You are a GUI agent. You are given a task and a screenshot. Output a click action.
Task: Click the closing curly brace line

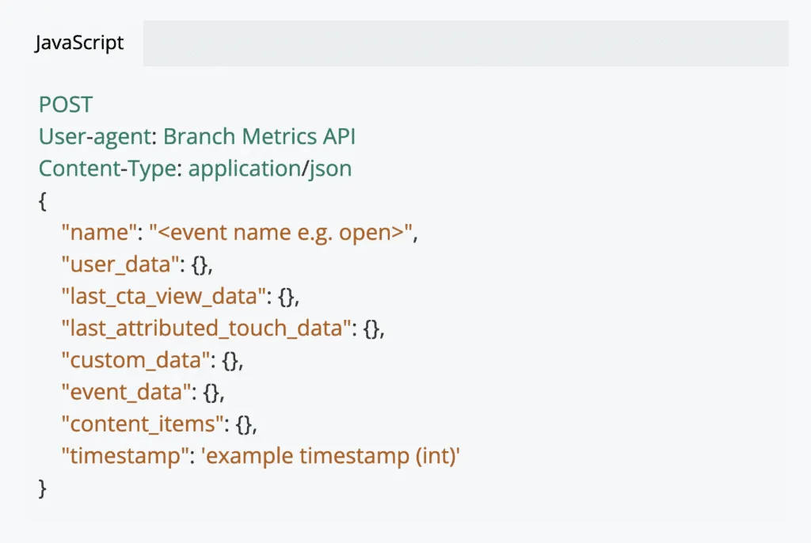pyautogui.click(x=43, y=488)
